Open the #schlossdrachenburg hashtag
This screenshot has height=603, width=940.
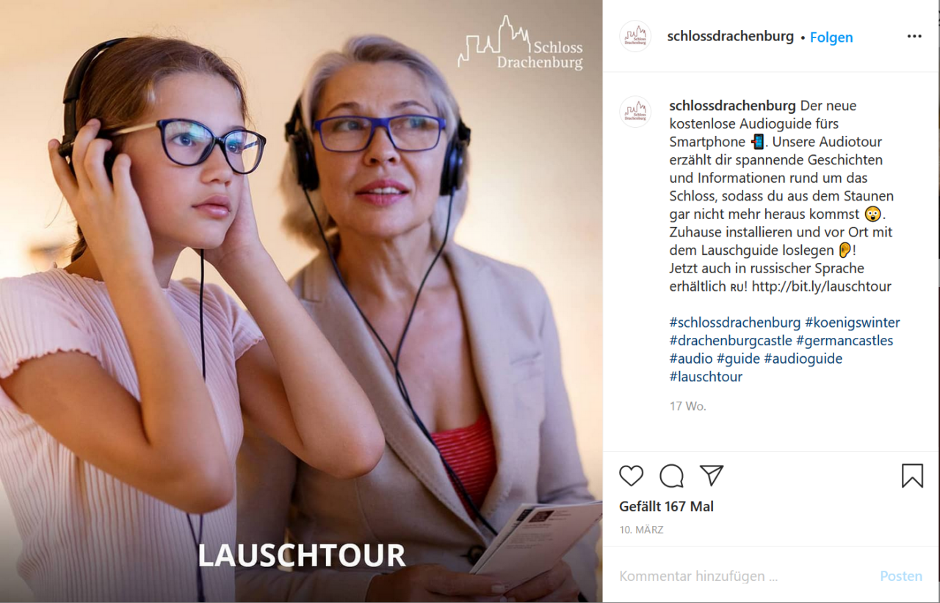[x=735, y=322]
